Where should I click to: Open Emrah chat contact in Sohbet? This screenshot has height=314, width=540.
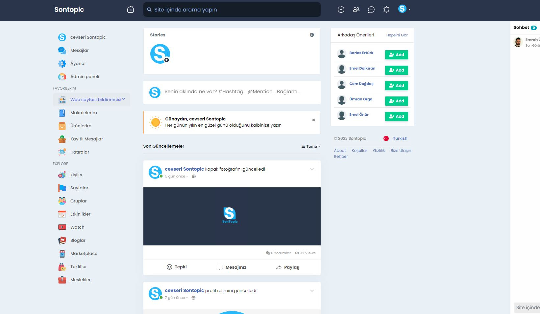coord(526,42)
